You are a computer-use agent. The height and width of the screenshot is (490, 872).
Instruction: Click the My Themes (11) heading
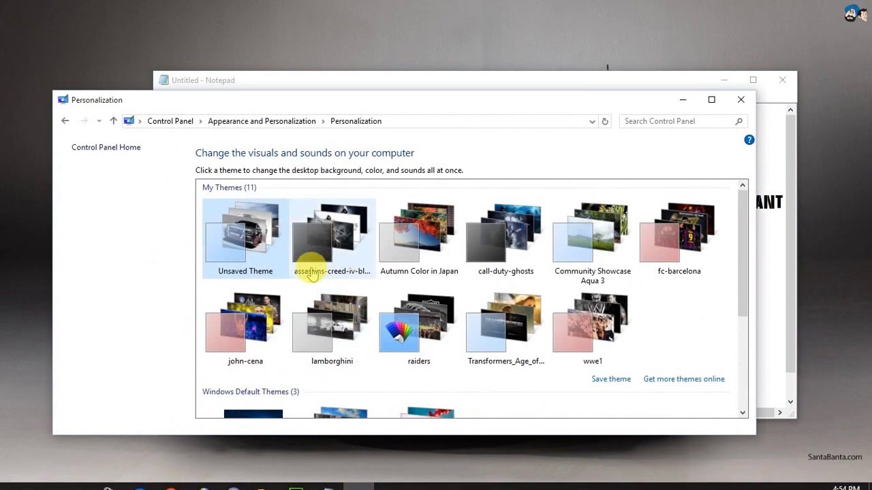pyautogui.click(x=230, y=187)
